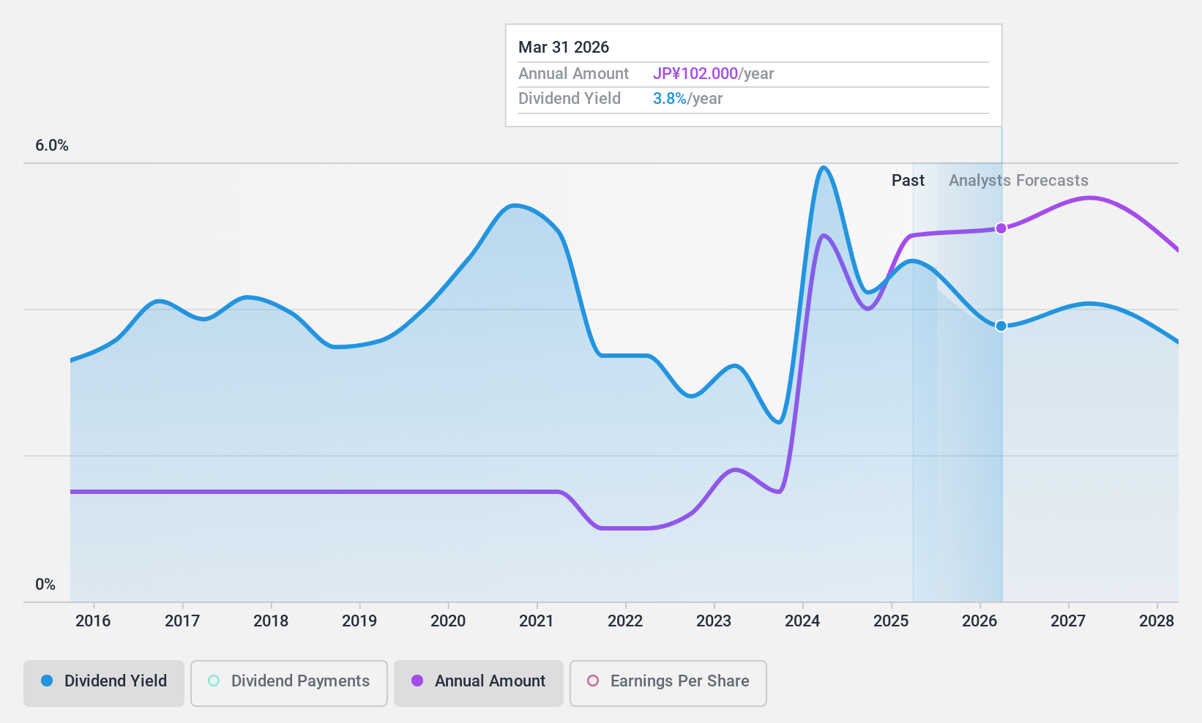Click the Analysts Forecasts label

click(1018, 181)
